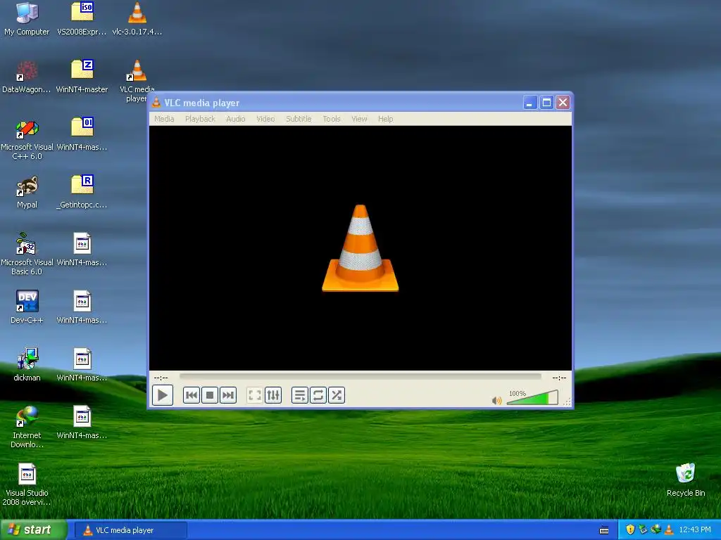Open the Media menu
Viewport: 721px width, 540px height.
(164, 118)
